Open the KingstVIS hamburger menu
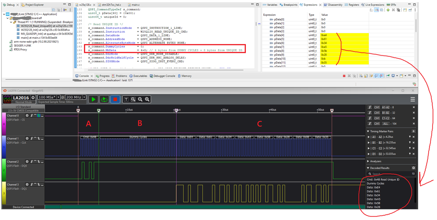437x220 pixels. (x=412, y=100)
